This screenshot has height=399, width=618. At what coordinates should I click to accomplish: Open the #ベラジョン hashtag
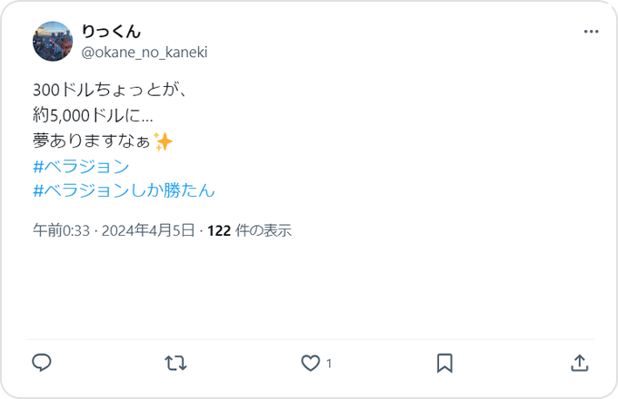(x=80, y=167)
